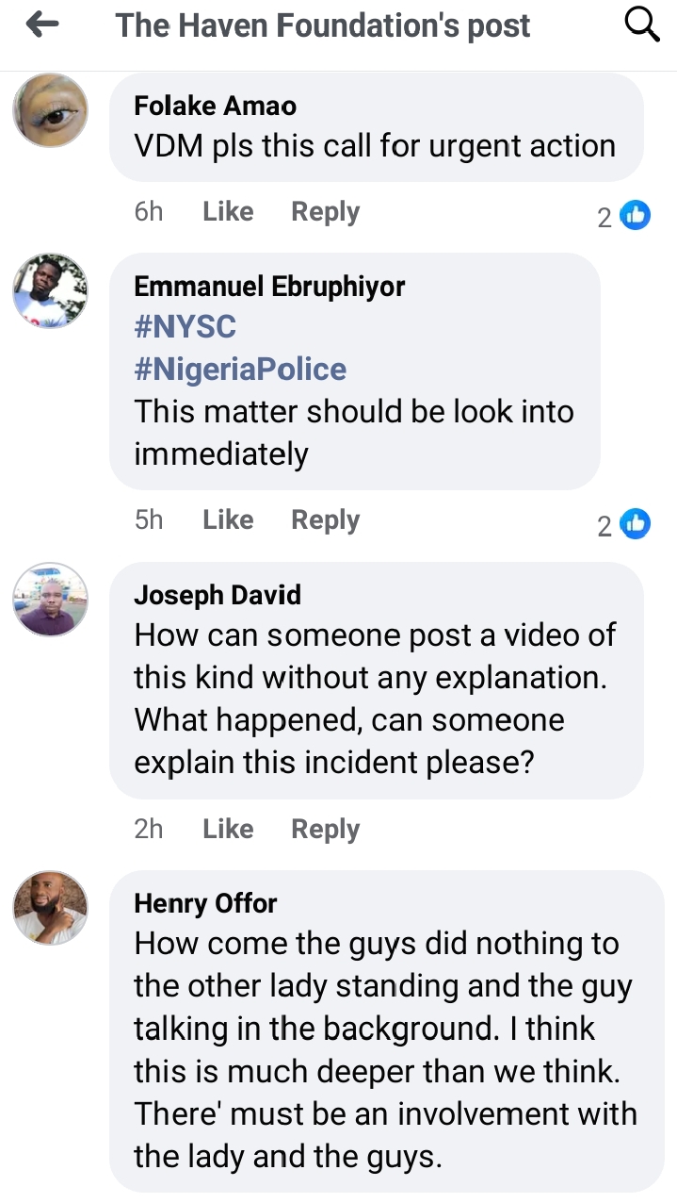View Henry Offor's profile photo
The height and width of the screenshot is (1203, 677).
(x=50, y=907)
